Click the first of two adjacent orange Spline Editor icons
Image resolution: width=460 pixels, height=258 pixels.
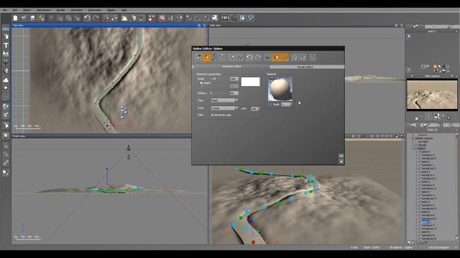point(276,57)
